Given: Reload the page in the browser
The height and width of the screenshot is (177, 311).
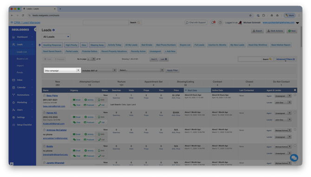Looking at the screenshot, I should pos(23,15).
